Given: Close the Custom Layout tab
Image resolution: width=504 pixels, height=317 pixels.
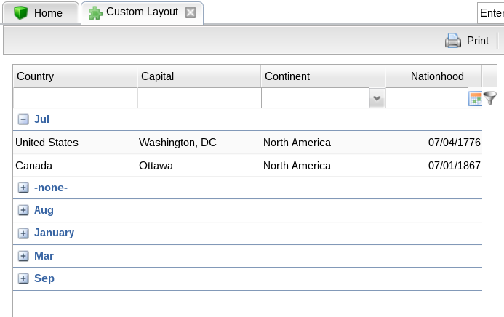Looking at the screenshot, I should click(190, 12).
